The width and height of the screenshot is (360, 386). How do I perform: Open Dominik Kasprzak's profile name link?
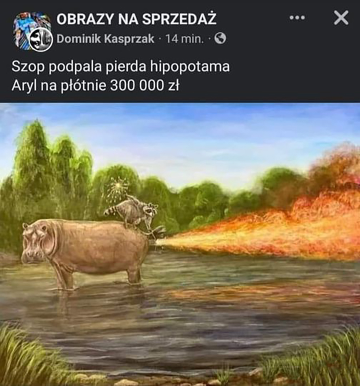(106, 39)
